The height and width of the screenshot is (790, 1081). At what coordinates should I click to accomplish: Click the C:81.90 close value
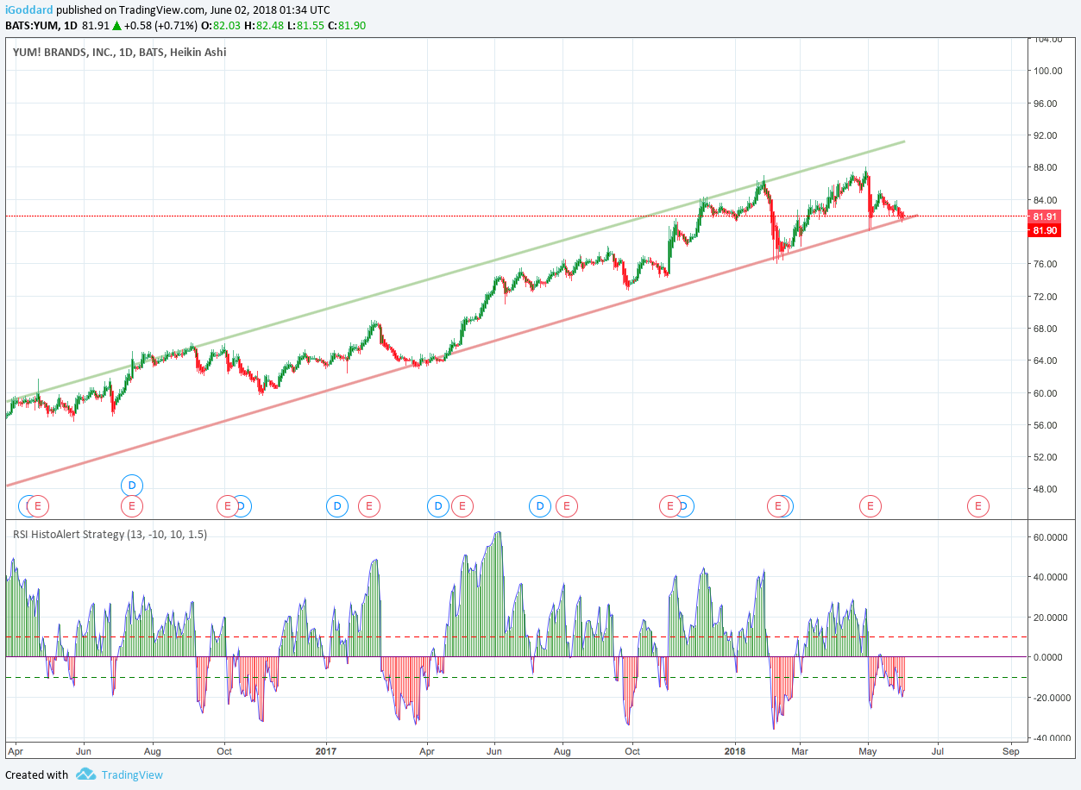pyautogui.click(x=347, y=26)
